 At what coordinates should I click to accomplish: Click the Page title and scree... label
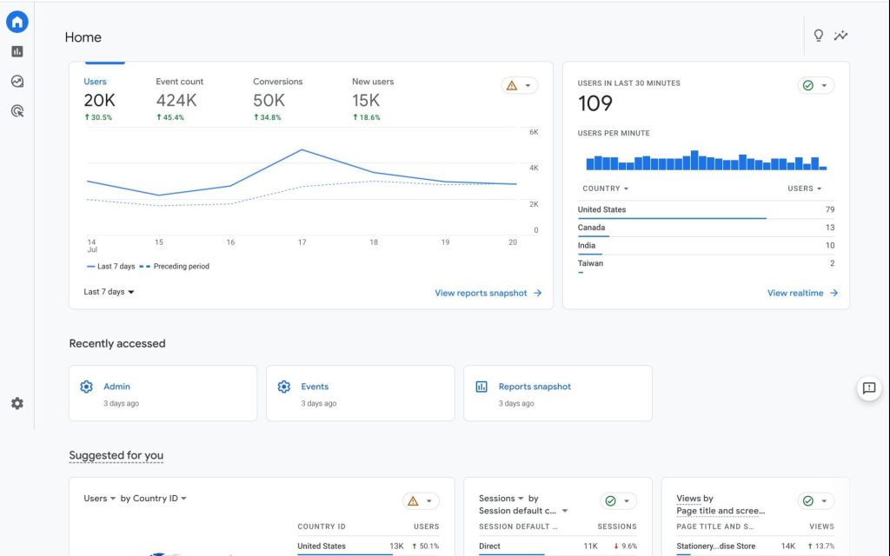pos(721,511)
